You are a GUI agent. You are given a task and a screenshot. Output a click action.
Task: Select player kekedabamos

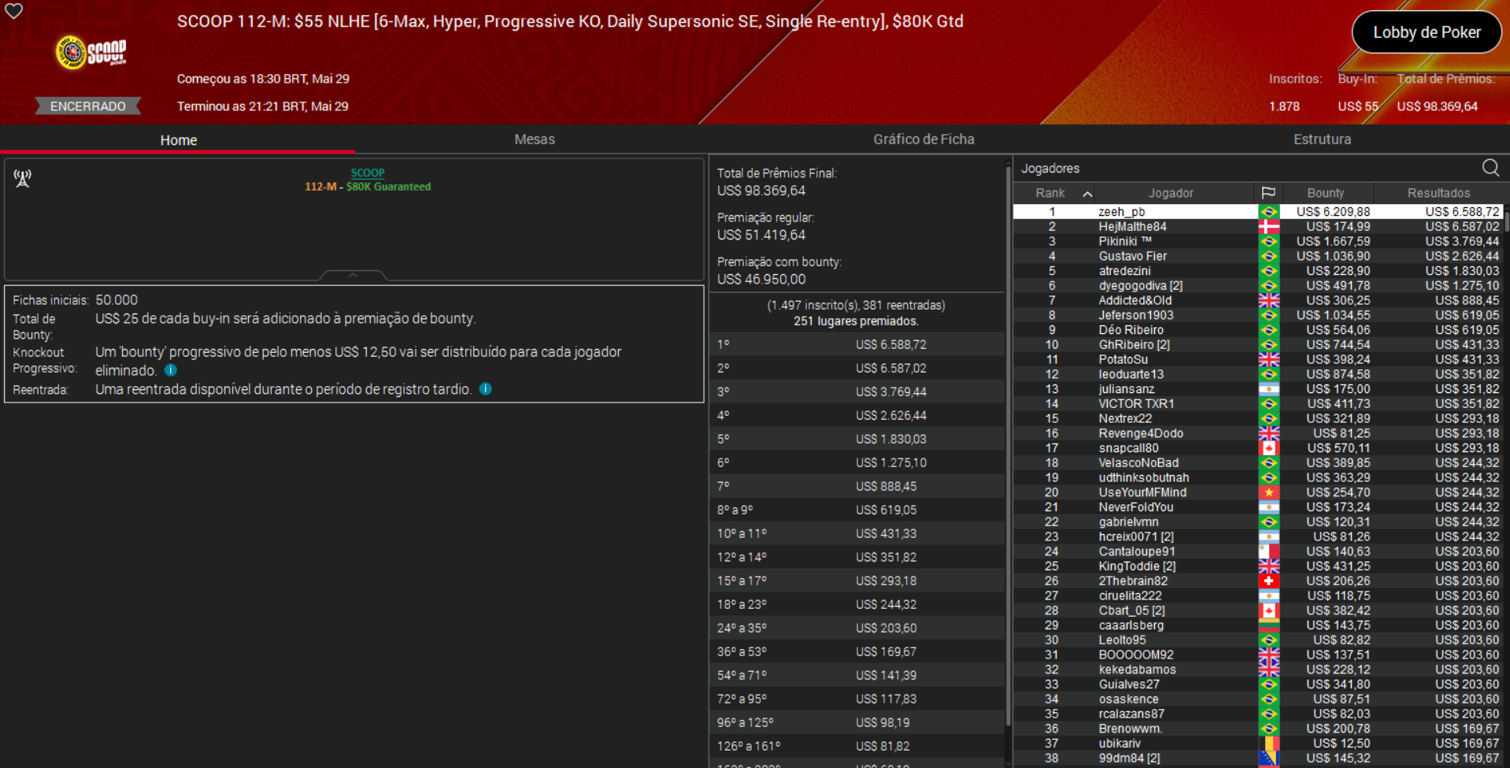(x=1137, y=670)
